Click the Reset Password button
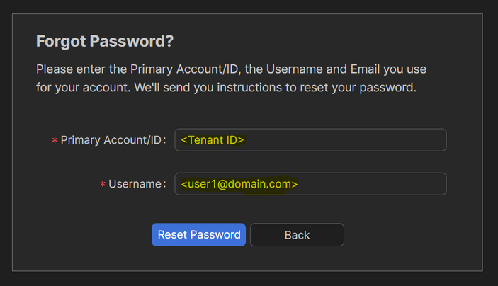498x286 pixels. tap(198, 235)
